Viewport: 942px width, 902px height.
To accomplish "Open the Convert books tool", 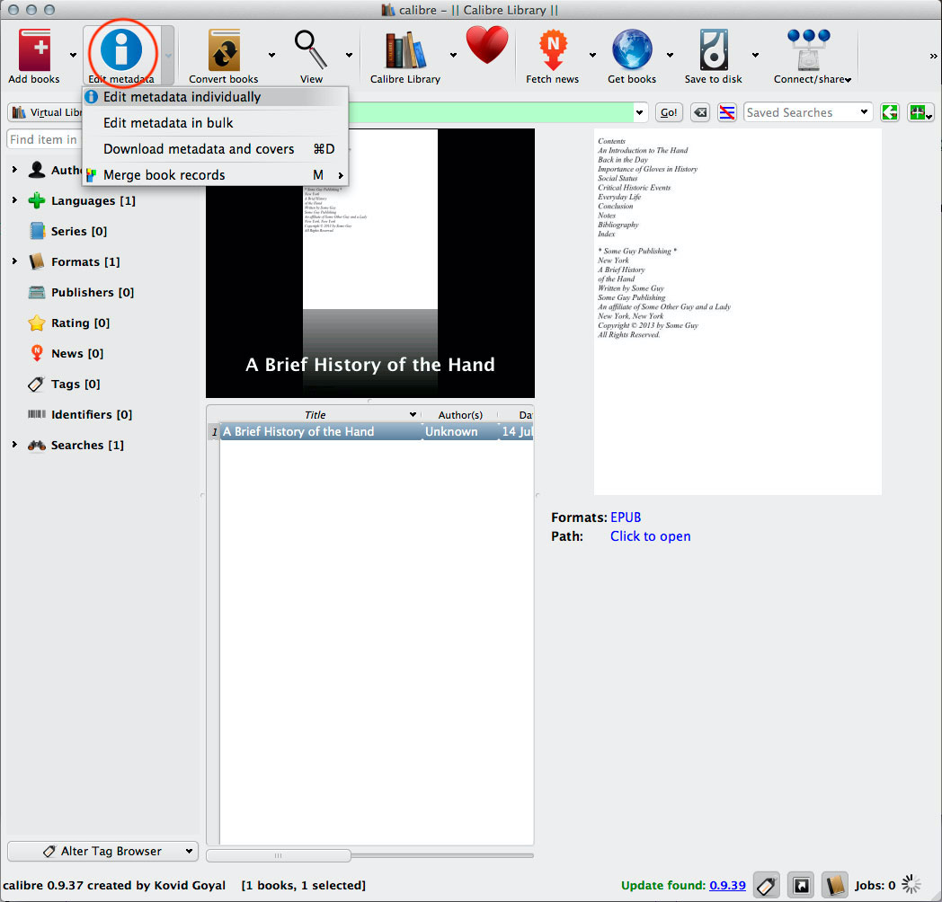I will [x=223, y=50].
